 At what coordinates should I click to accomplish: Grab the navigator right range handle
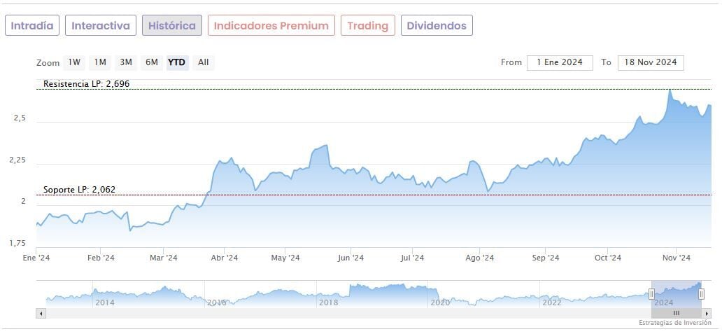[x=701, y=294]
